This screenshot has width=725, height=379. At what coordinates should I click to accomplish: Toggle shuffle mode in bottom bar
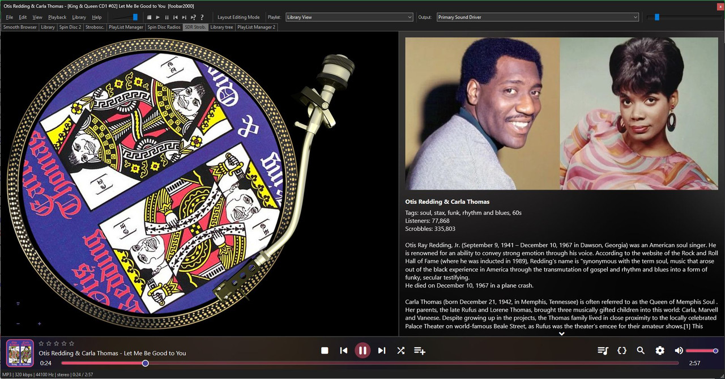(x=400, y=351)
